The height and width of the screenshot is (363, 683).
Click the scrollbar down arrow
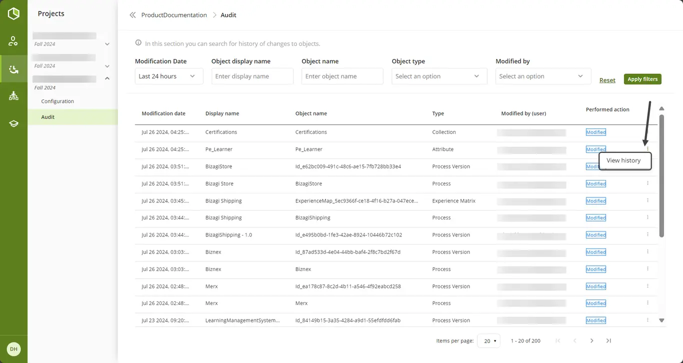coord(661,320)
